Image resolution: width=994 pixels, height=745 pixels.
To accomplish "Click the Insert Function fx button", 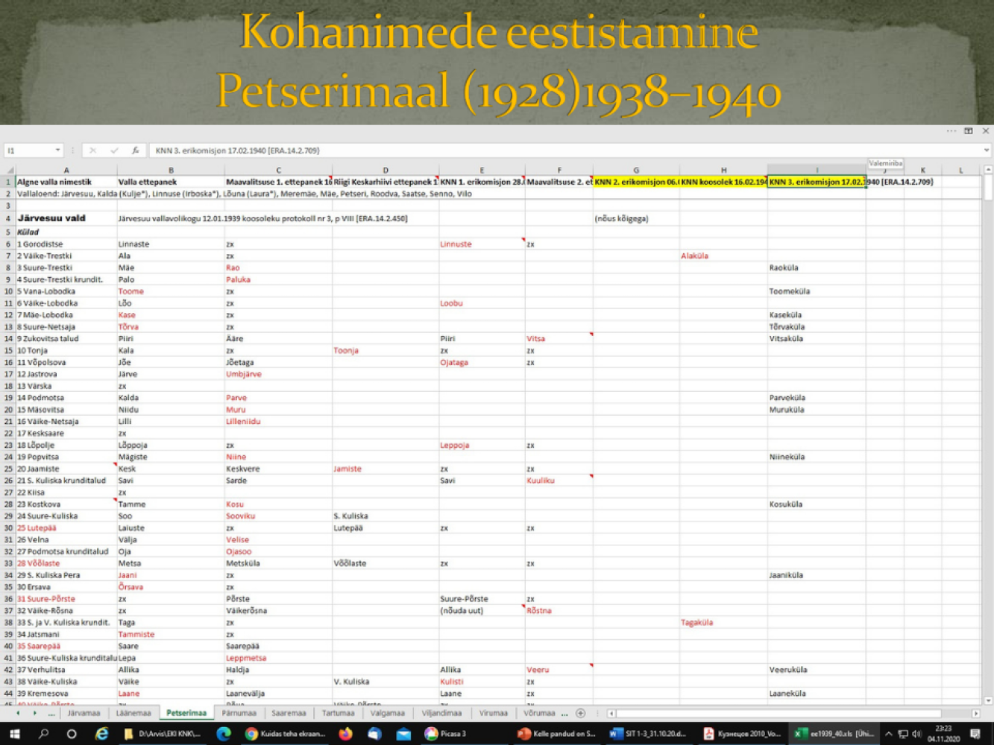I will (135, 150).
